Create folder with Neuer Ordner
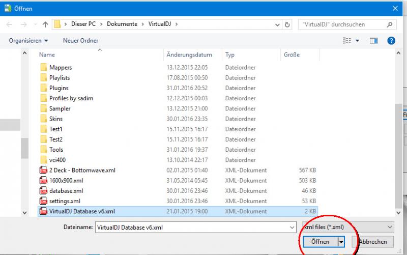 coord(81,41)
